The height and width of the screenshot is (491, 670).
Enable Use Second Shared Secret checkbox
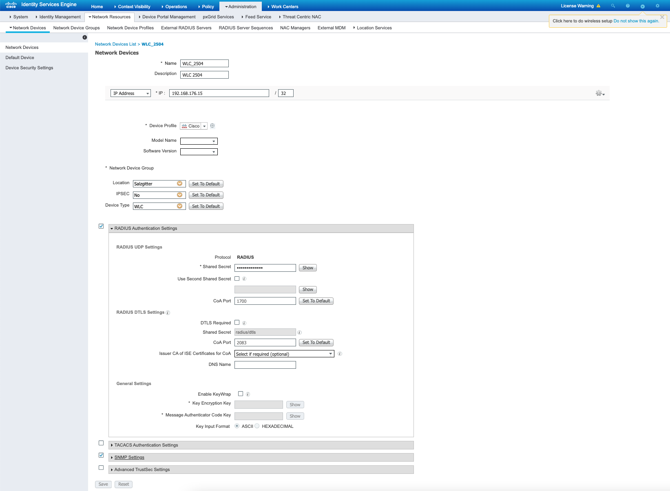[237, 279]
